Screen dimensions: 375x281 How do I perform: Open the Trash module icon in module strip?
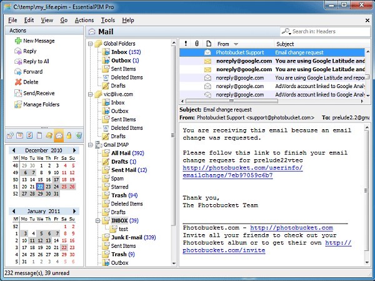79,136
